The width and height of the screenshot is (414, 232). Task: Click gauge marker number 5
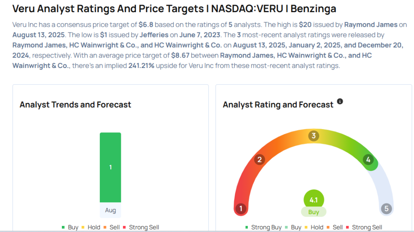pyautogui.click(x=387, y=209)
